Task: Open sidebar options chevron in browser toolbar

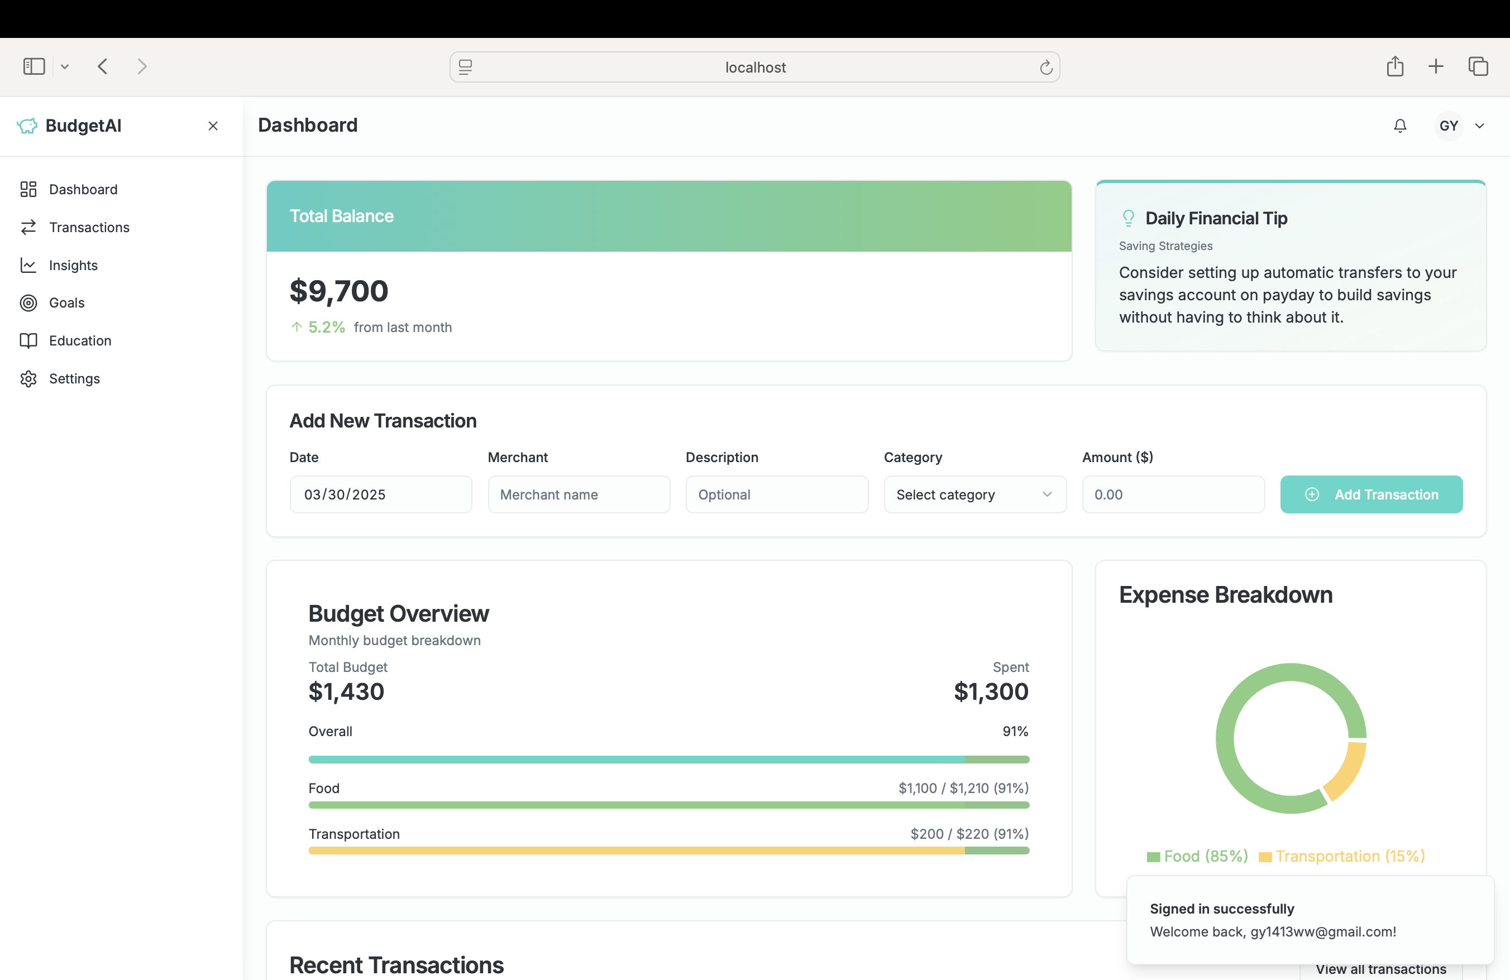Action: (x=65, y=66)
